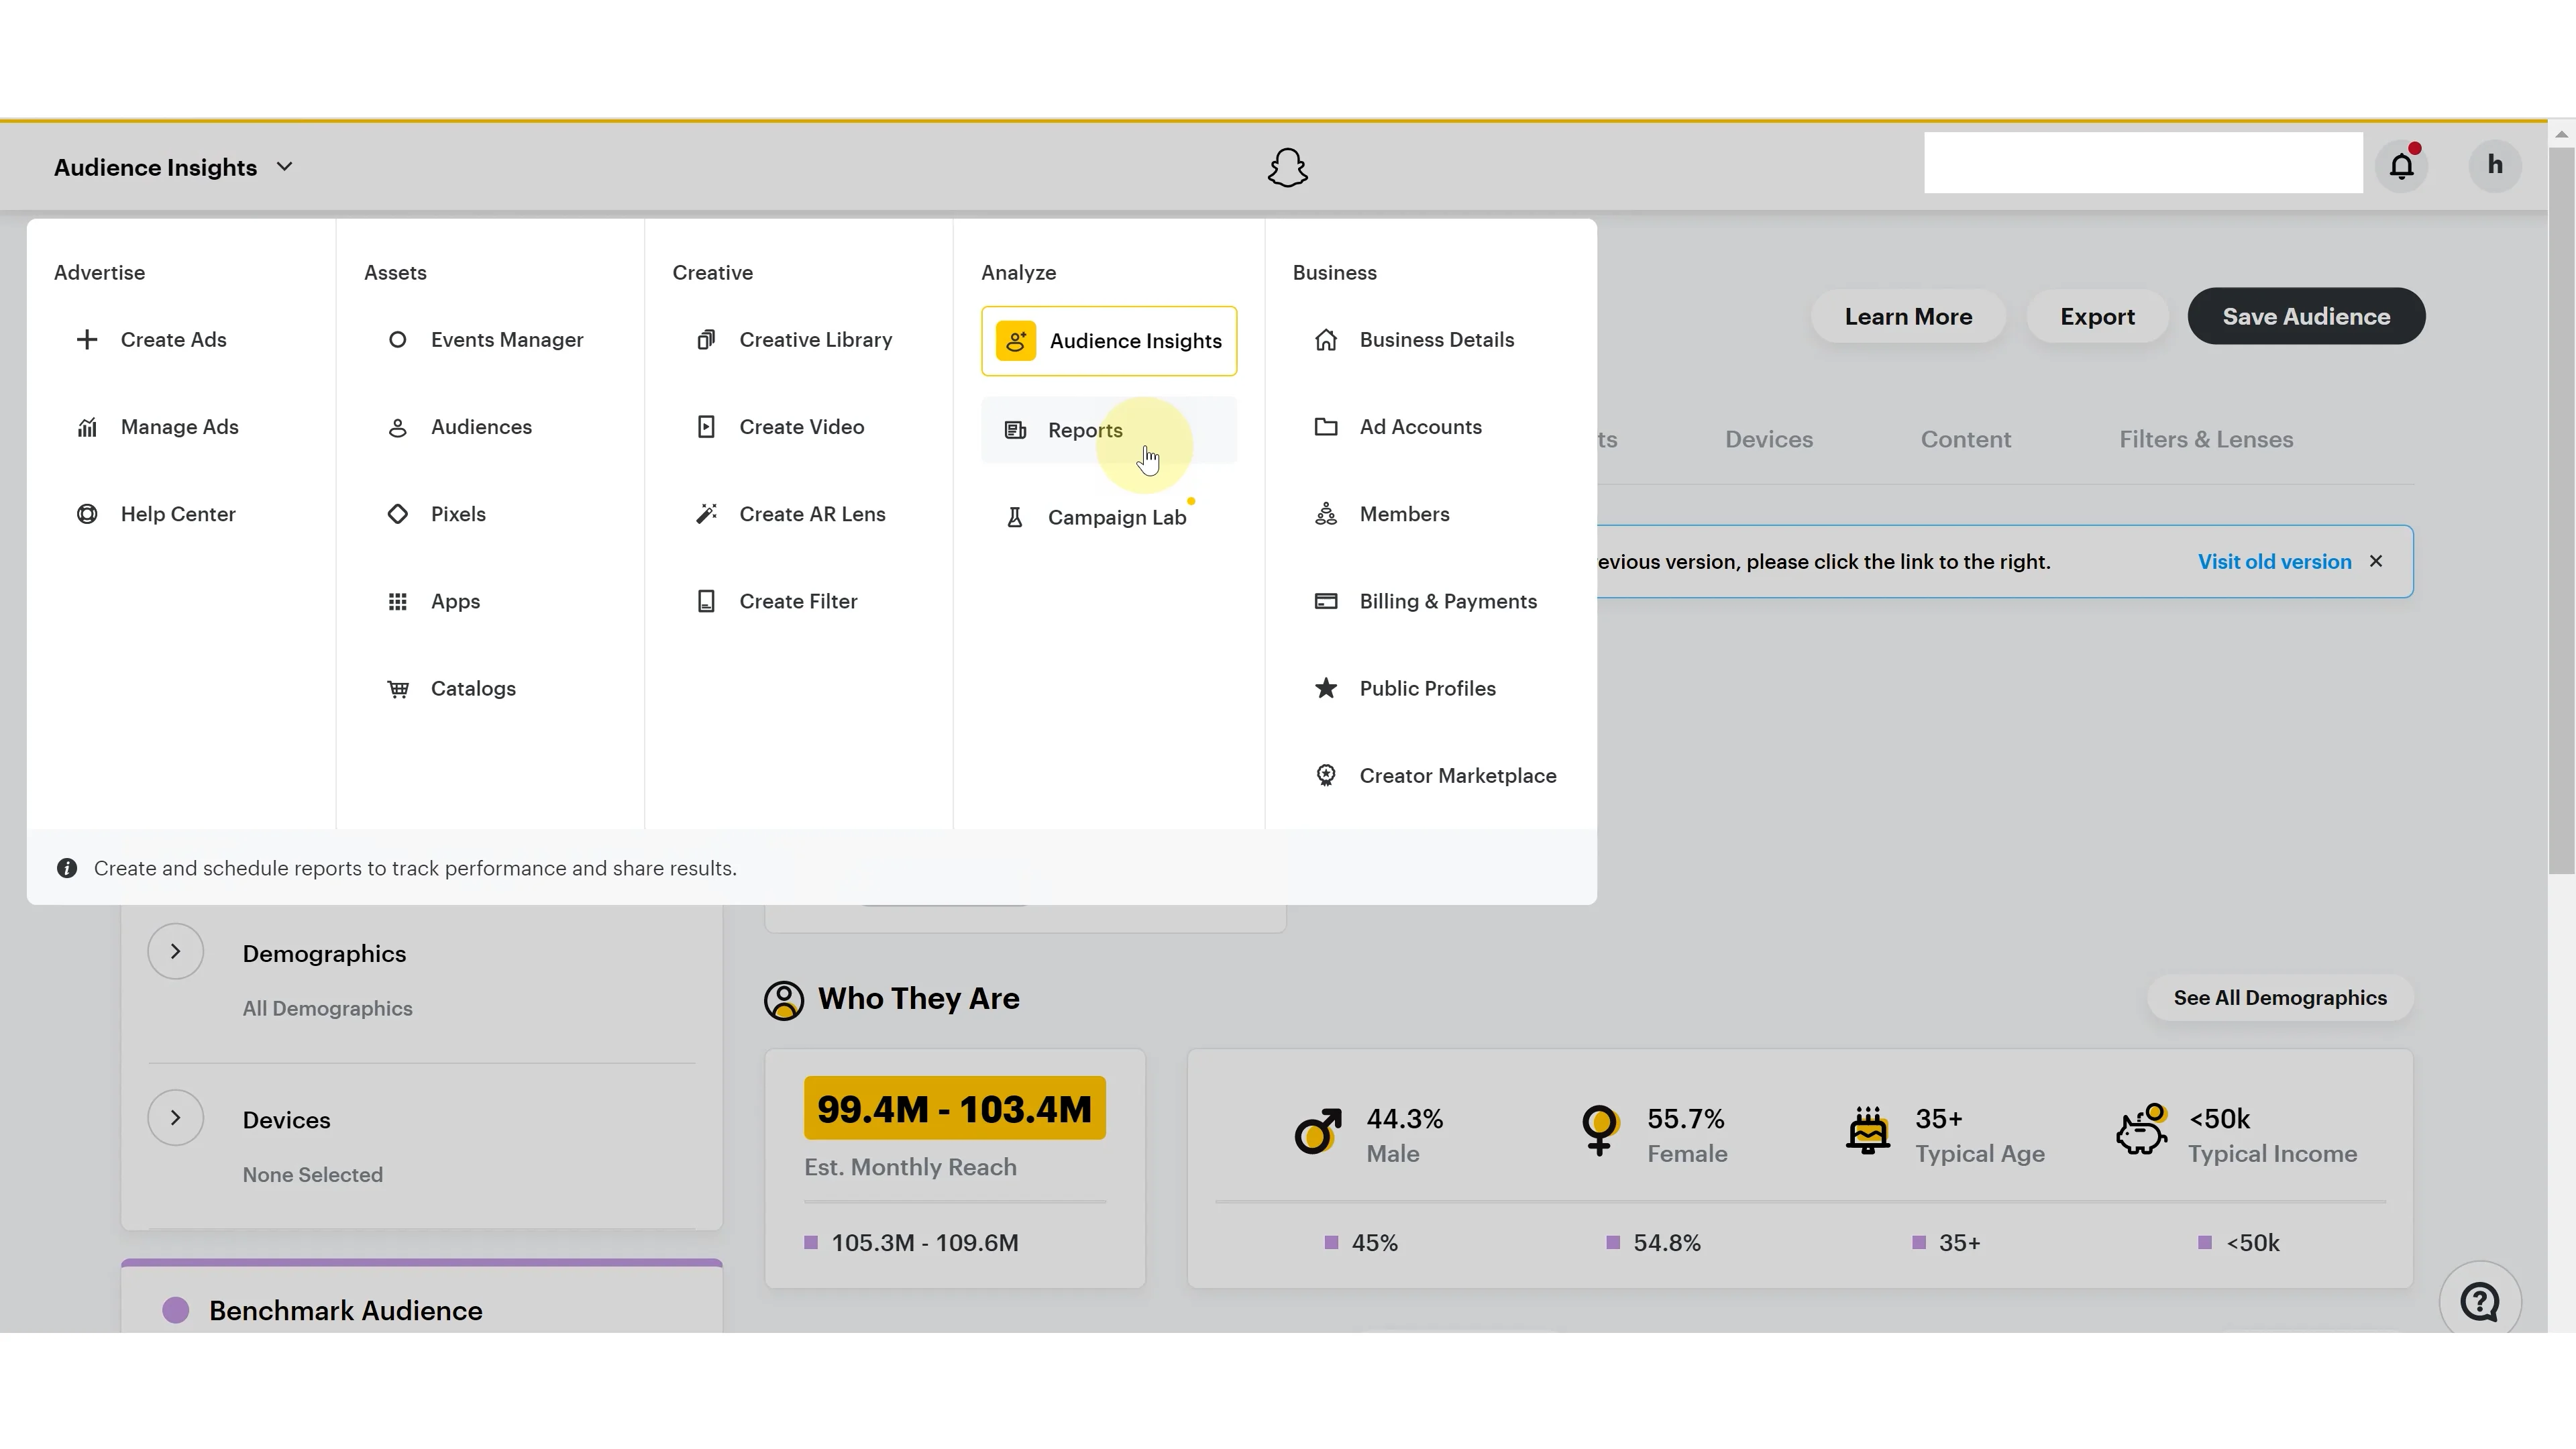This screenshot has height=1449, width=2576.
Task: Click the Save Audience button
Action: pyautogui.click(x=2306, y=316)
